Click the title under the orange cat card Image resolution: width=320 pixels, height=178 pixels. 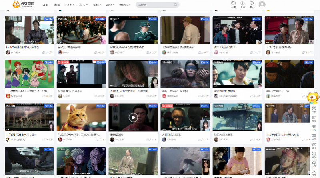click(79, 134)
